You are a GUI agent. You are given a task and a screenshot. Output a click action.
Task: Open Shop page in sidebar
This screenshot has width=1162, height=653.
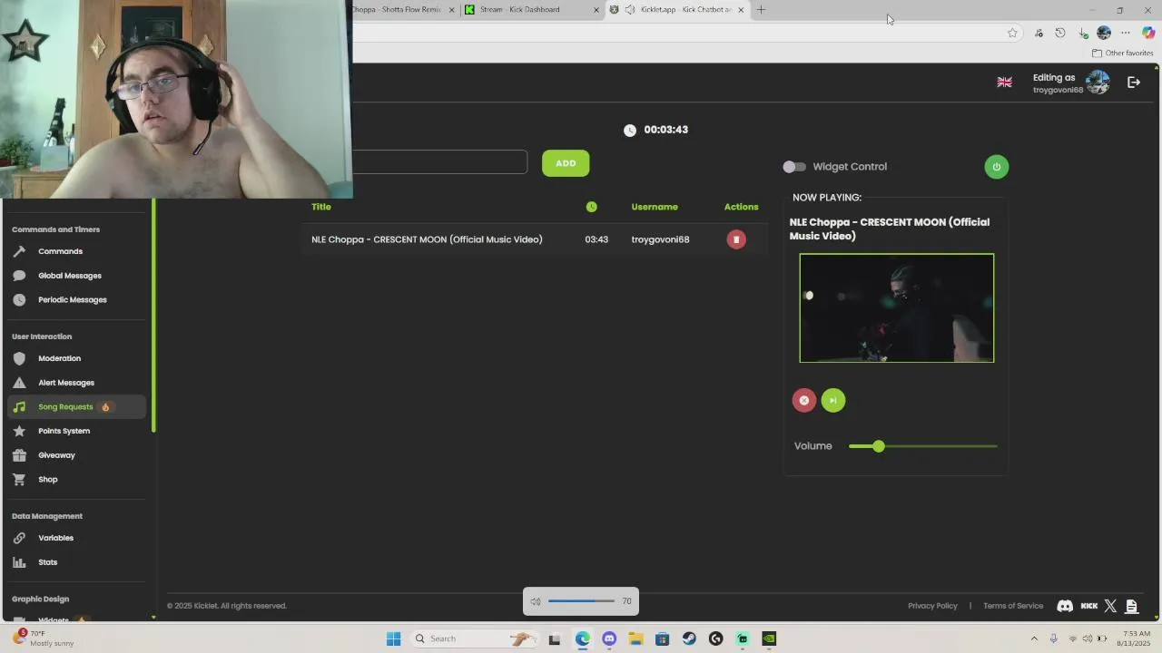(x=47, y=479)
